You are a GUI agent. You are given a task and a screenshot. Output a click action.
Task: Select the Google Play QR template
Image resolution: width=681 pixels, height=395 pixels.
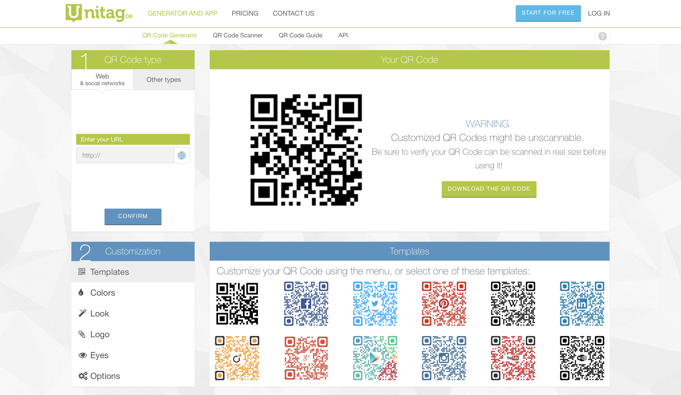click(x=375, y=358)
